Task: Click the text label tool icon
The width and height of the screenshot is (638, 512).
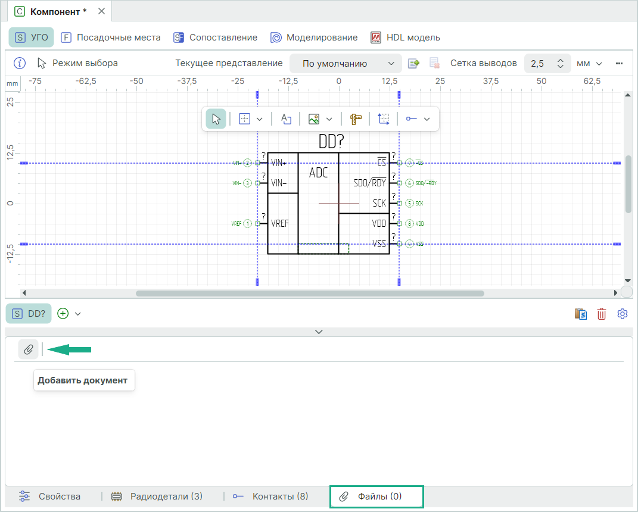Action: tap(286, 119)
